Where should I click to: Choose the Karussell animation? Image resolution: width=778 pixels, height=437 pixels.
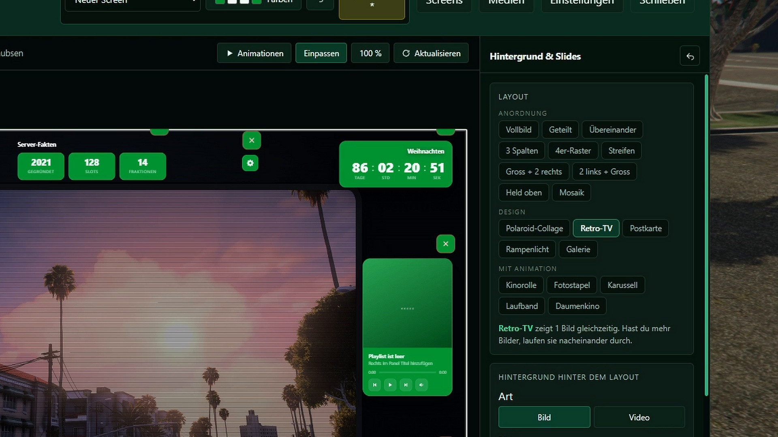[622, 285]
